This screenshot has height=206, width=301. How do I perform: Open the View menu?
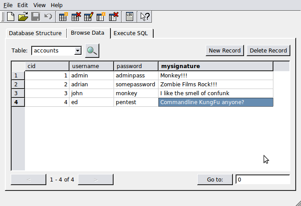[39, 5]
